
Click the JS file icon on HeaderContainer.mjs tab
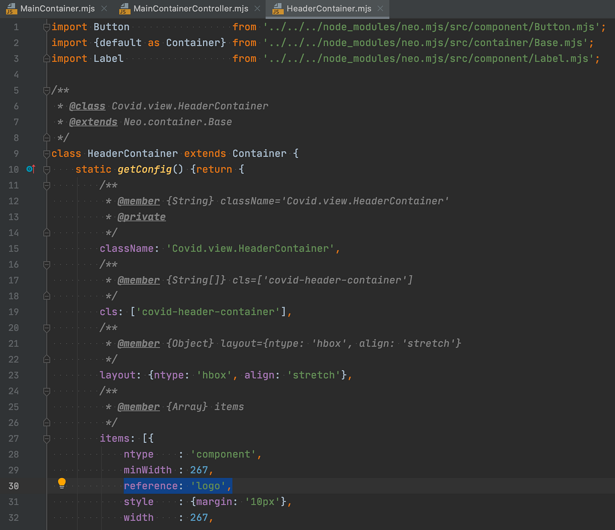click(277, 9)
